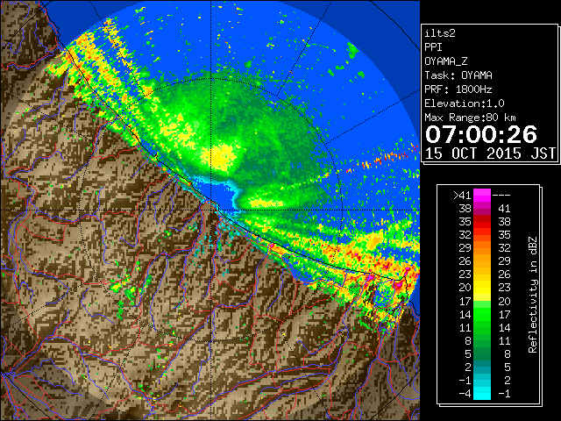Click the 'Reflectivity in dBZ' axis label
The height and width of the screenshot is (421, 561).
532,295
